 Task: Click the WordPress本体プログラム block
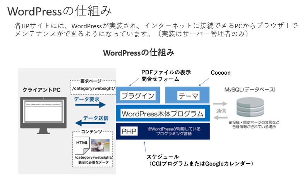pyautogui.click(x=163, y=114)
